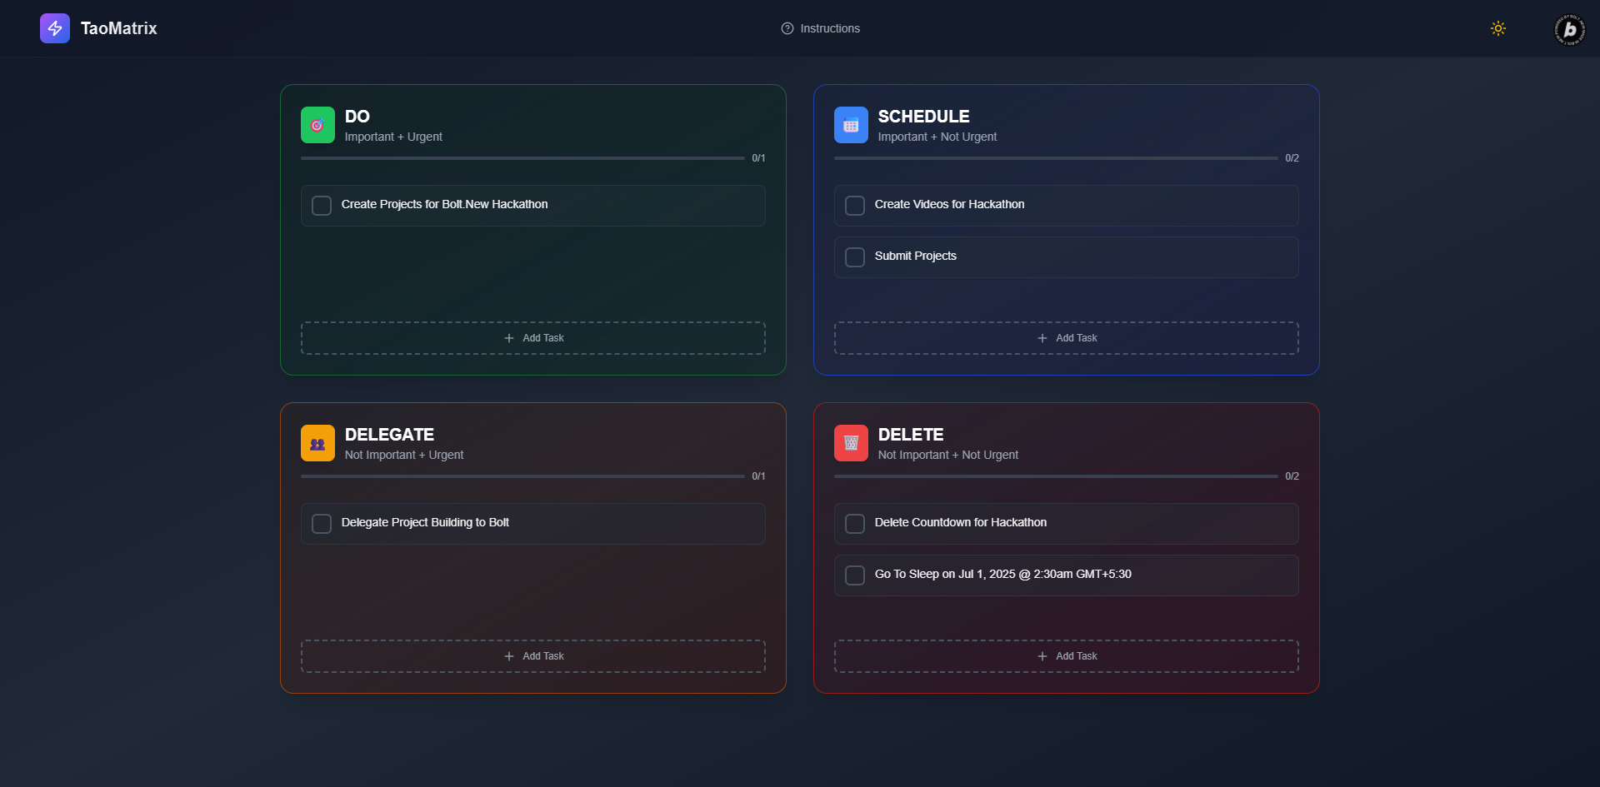Add a task to the DELETE quadrant
1600x787 pixels.
point(1067,655)
